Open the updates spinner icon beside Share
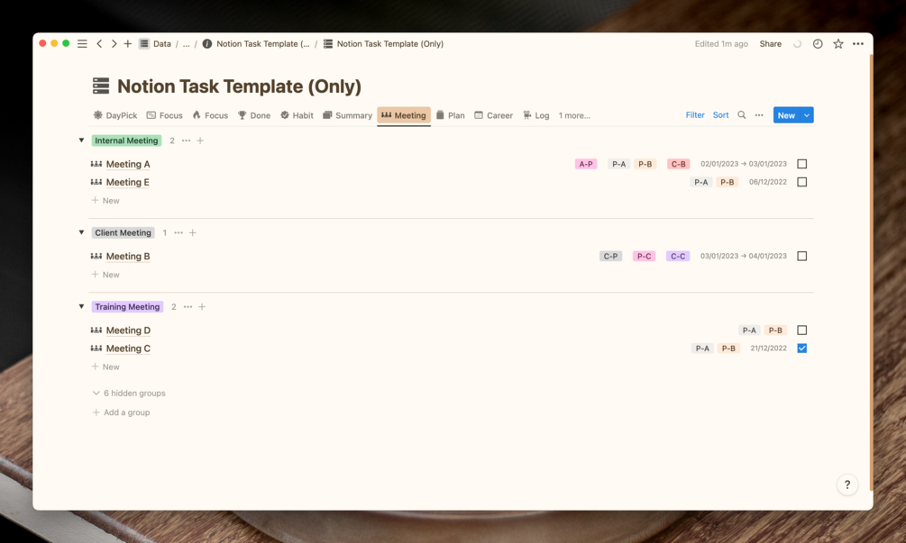906x543 pixels. point(798,44)
